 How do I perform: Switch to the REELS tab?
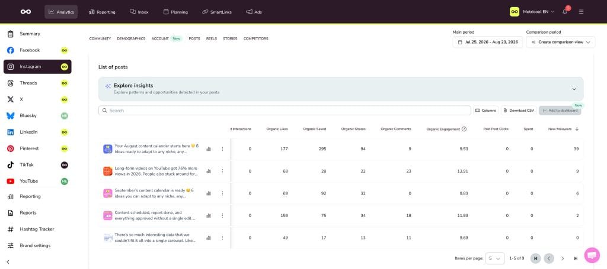point(212,38)
